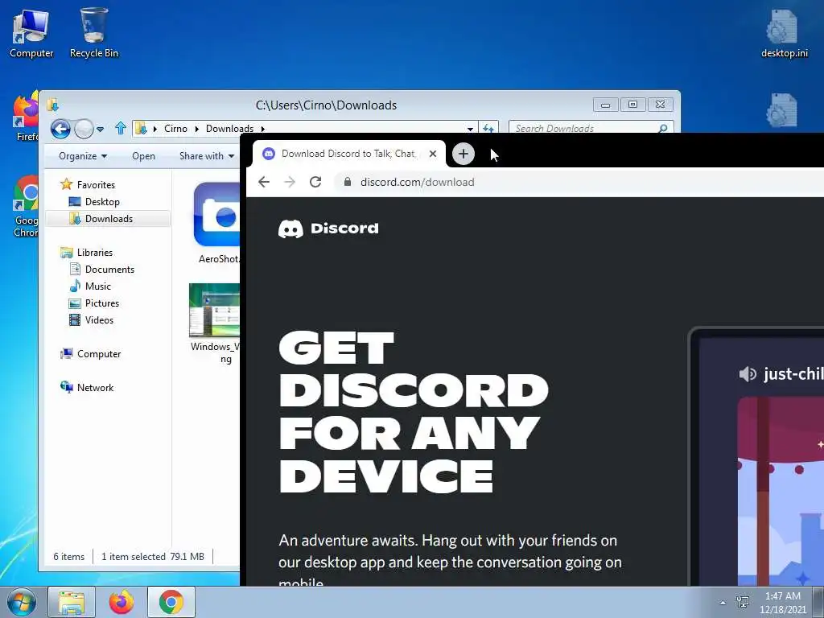Click the Windows Start button
The height and width of the screenshot is (618, 824).
pyautogui.click(x=22, y=602)
